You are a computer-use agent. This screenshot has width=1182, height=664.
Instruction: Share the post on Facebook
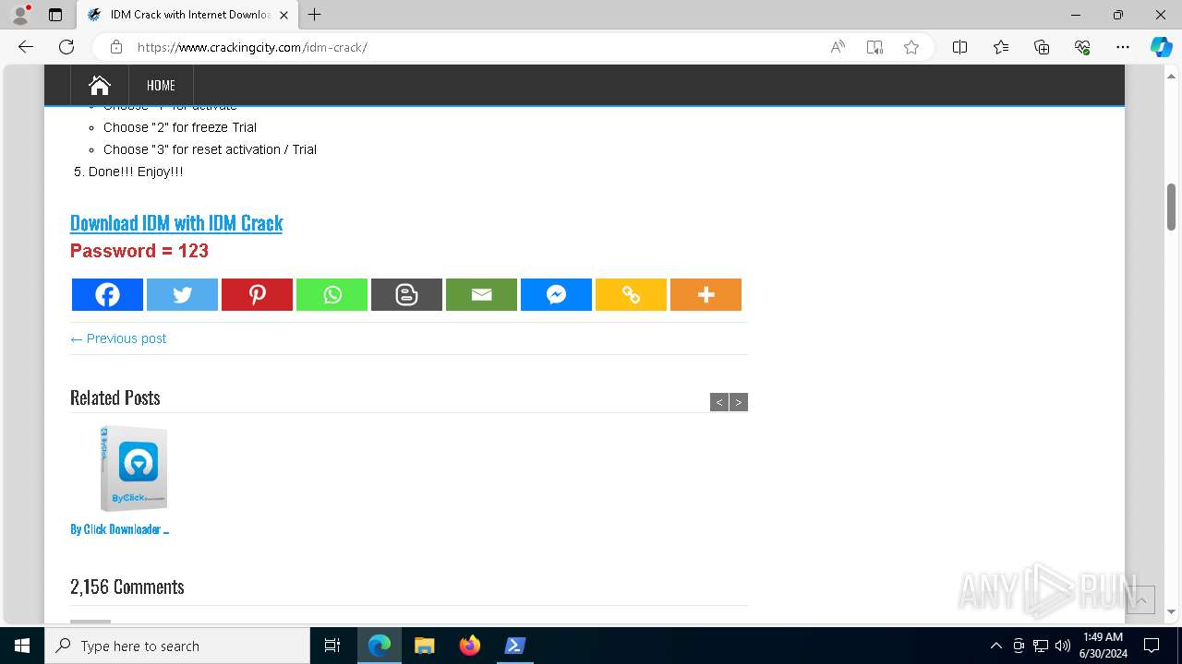click(107, 294)
